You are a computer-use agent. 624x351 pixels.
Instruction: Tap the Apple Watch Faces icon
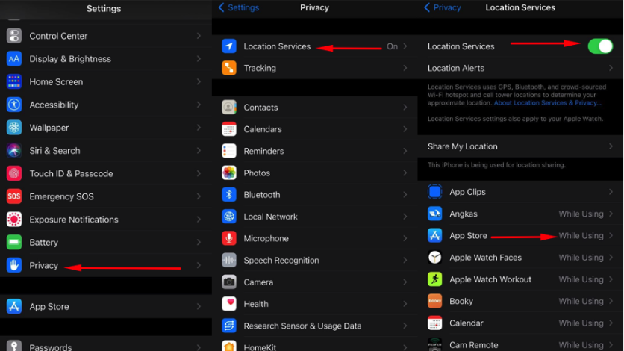[x=434, y=258]
